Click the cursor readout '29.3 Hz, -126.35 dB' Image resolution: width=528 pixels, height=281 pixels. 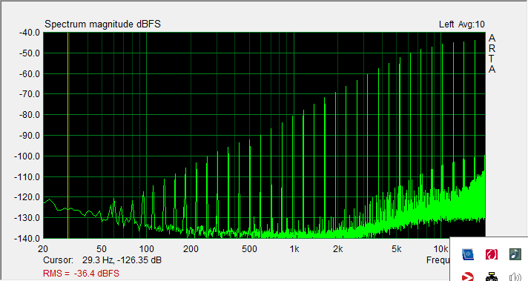[122, 260]
